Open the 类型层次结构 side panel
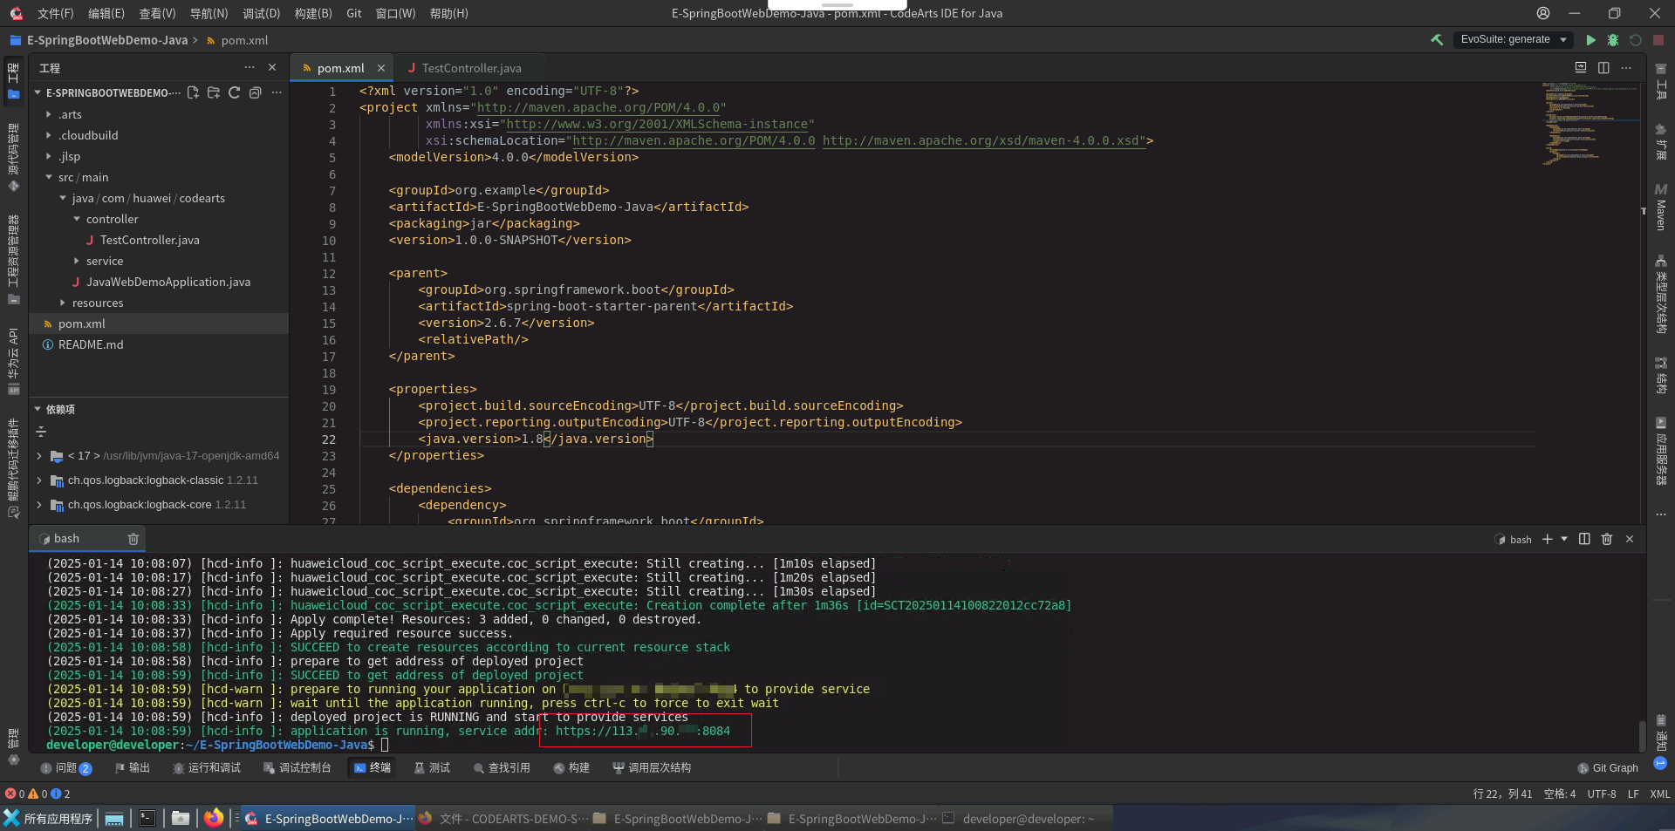1675x831 pixels. [1661, 295]
